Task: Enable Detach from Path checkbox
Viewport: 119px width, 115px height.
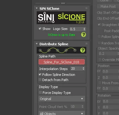Action: [x=40, y=80]
